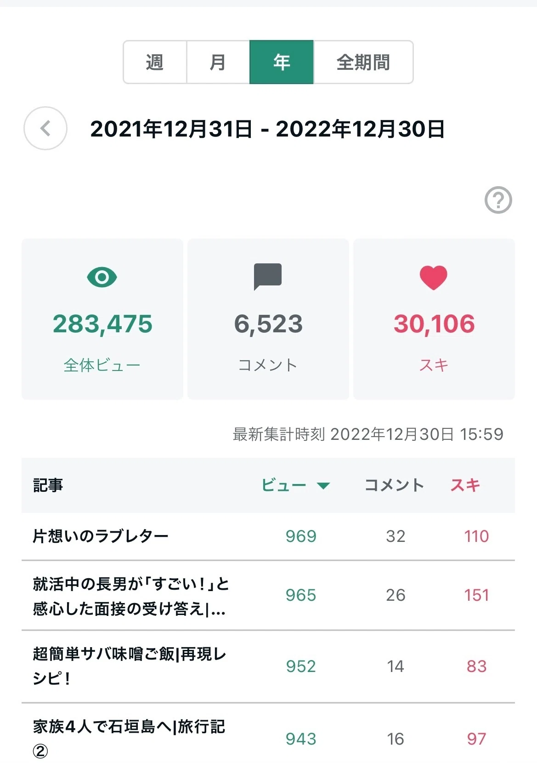Click the pink heart like icon
Screen dimensions: 537x763
433,278
